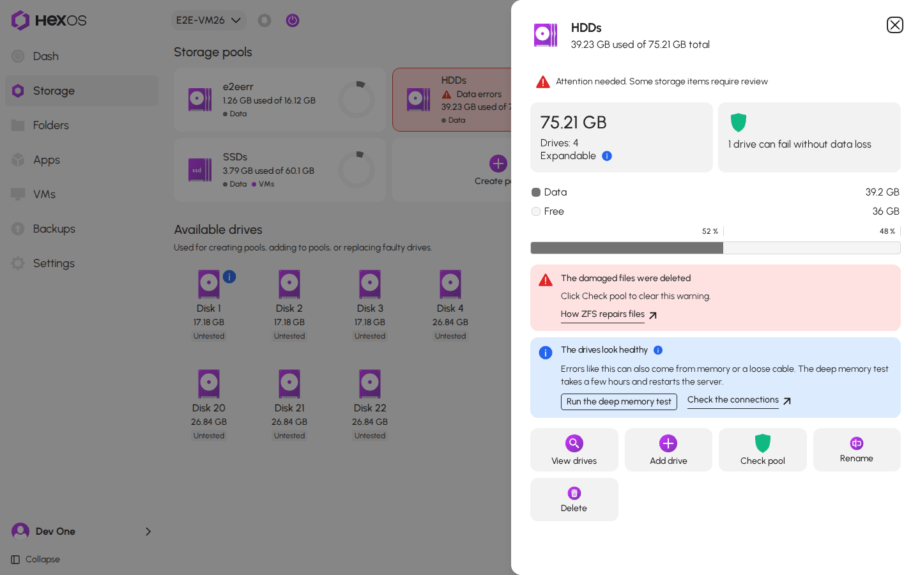This screenshot has height=575, width=920.
Task: Close the HDDs detail panel
Action: [894, 25]
